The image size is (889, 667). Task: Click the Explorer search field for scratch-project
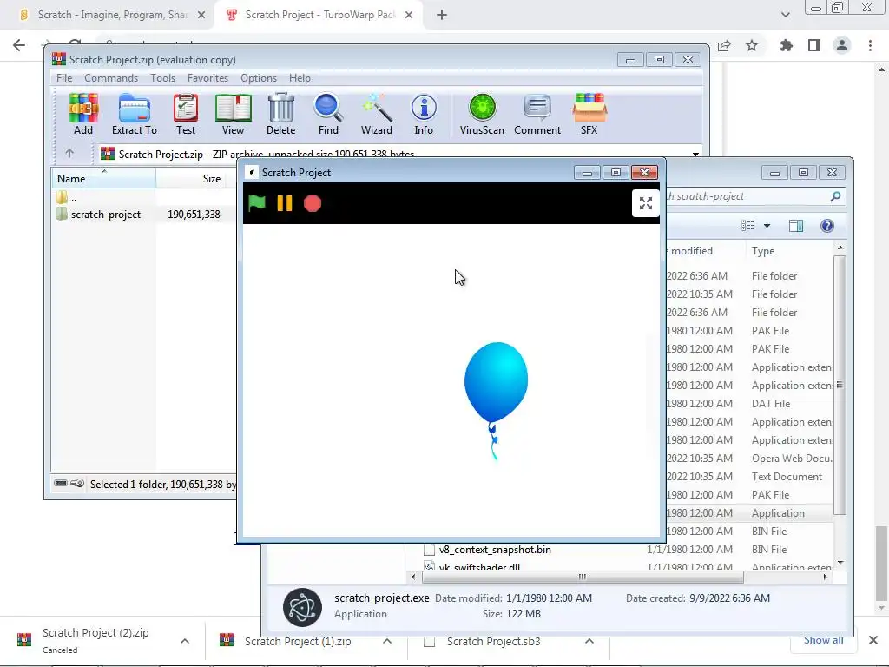747,196
